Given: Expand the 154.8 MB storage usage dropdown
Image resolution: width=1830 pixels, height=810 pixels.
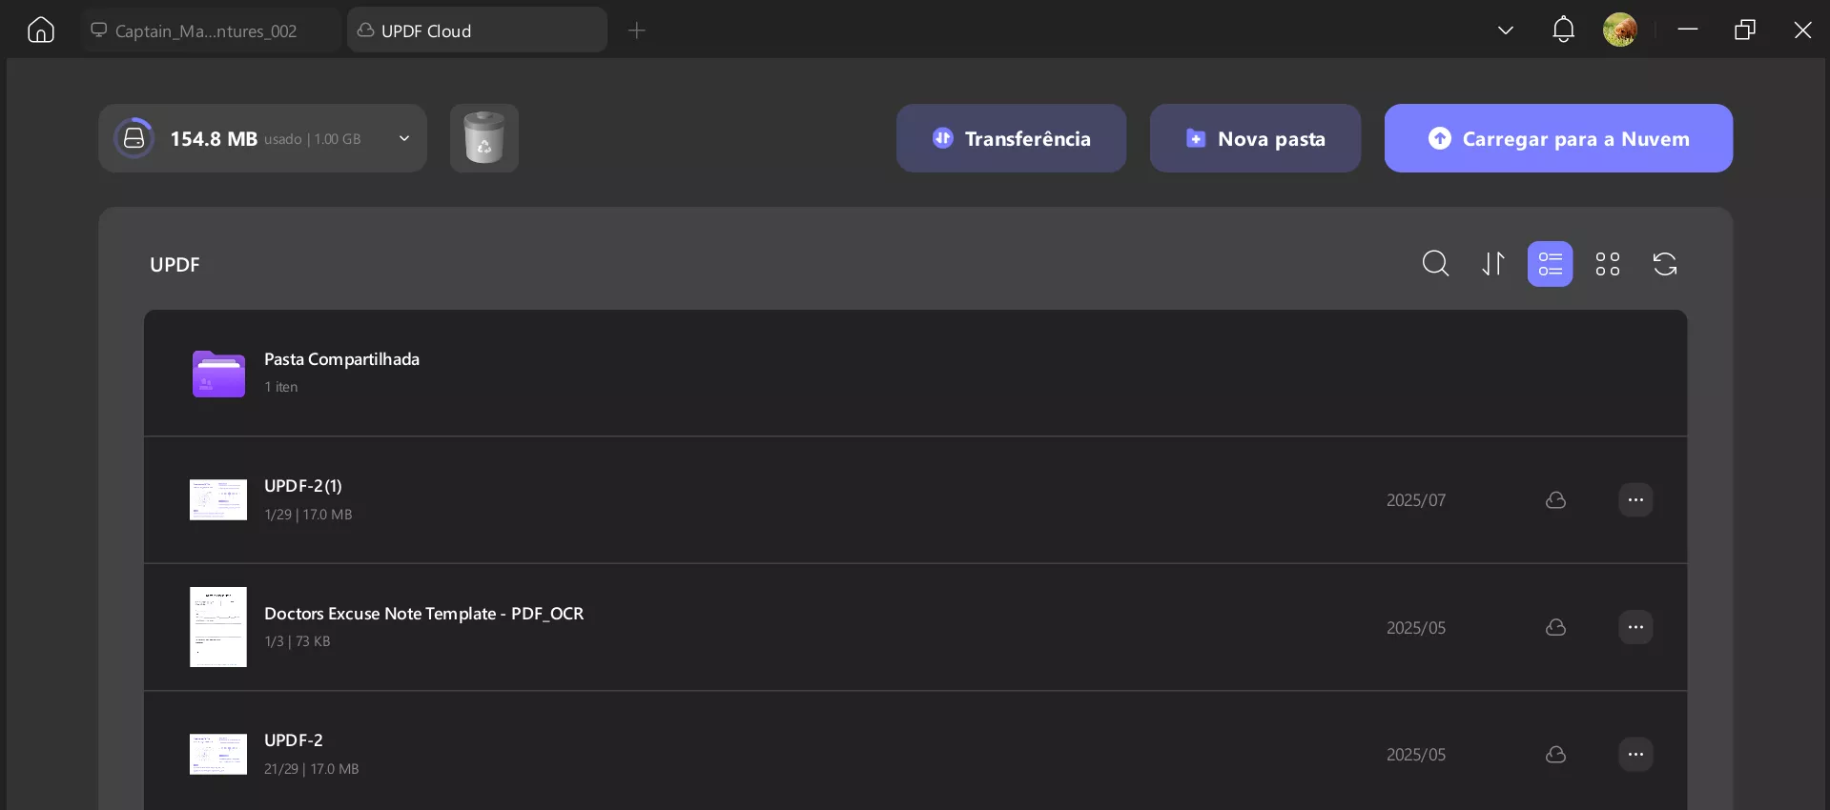Looking at the screenshot, I should (404, 138).
